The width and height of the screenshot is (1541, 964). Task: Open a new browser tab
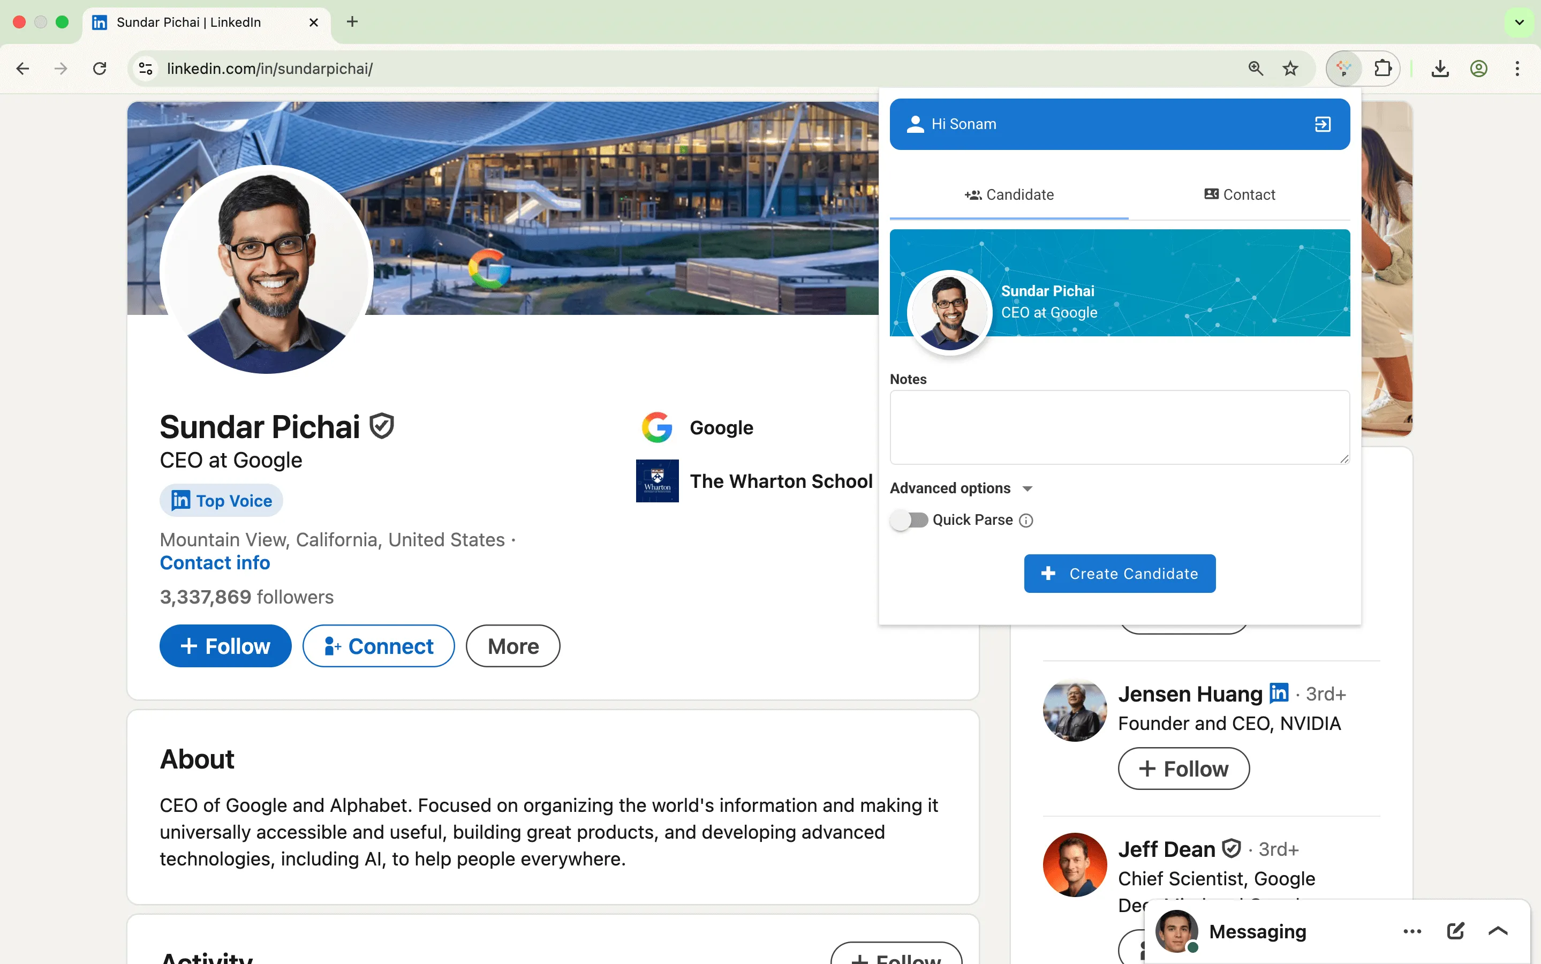352,22
